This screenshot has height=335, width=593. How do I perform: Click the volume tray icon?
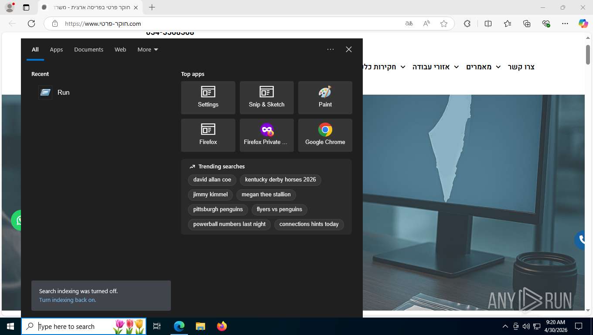click(526, 326)
